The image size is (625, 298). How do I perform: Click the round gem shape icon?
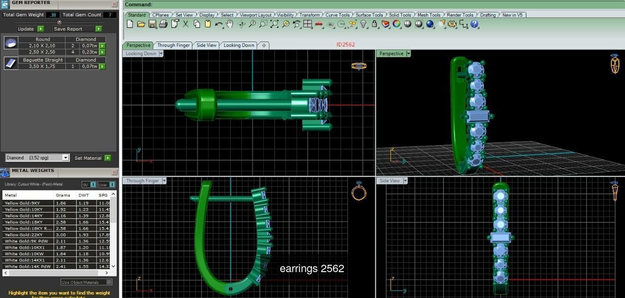[x=11, y=43]
